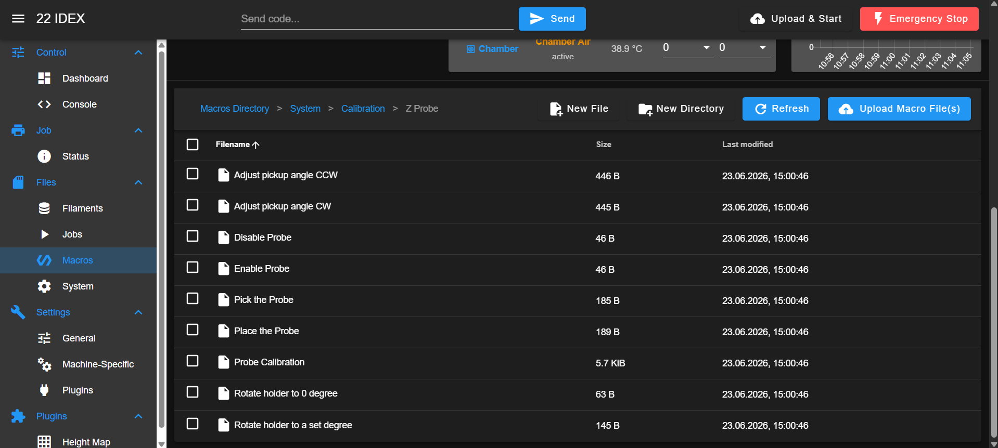
Task: Click the Console code brackets icon
Action: click(x=44, y=104)
